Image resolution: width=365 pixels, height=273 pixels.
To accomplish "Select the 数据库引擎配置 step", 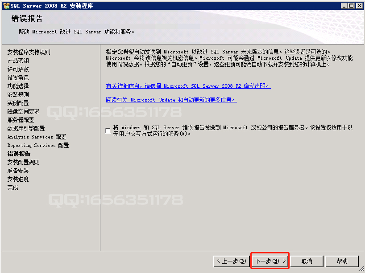I will pyautogui.click(x=26, y=129).
